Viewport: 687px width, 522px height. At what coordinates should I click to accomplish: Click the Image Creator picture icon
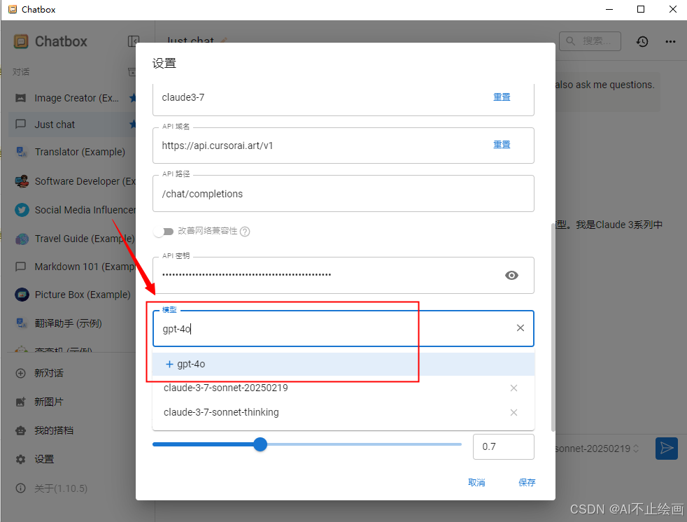(x=20, y=98)
